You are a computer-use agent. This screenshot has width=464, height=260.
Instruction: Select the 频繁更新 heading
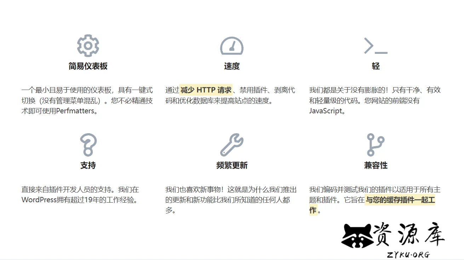tap(232, 165)
